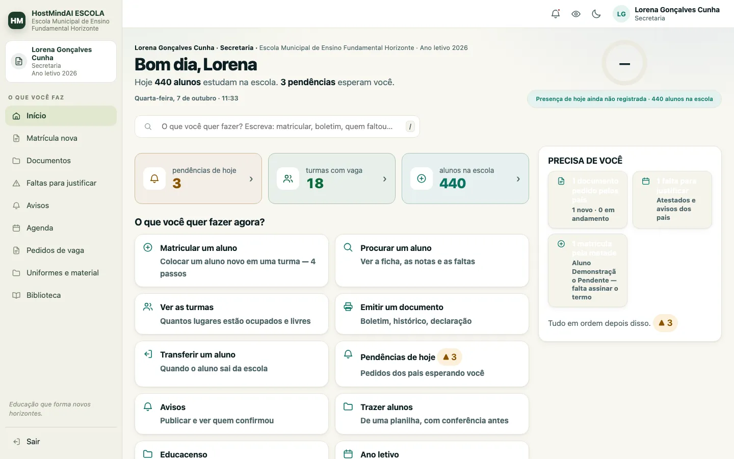Click the 'O que você quer fazer agora?' heading
This screenshot has height=459, width=734.
[200, 222]
